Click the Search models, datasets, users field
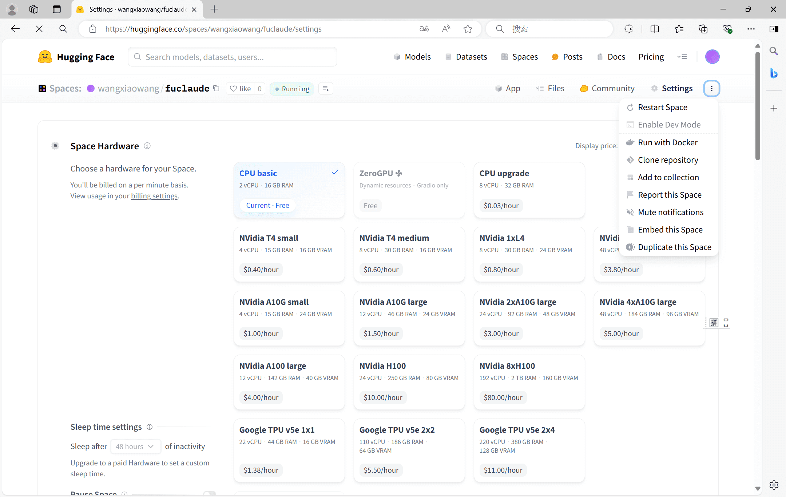Image resolution: width=786 pixels, height=497 pixels. point(233,57)
